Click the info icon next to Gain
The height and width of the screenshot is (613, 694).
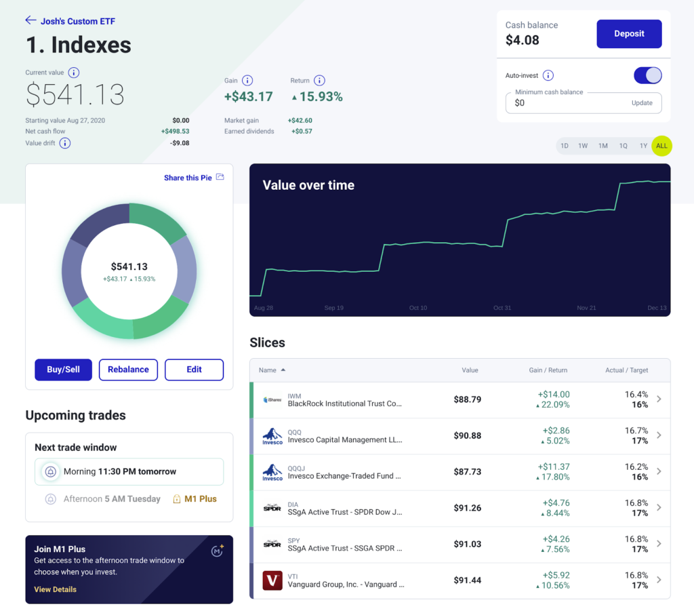coord(247,81)
